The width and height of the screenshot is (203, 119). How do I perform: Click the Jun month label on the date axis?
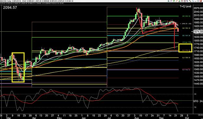83,118
